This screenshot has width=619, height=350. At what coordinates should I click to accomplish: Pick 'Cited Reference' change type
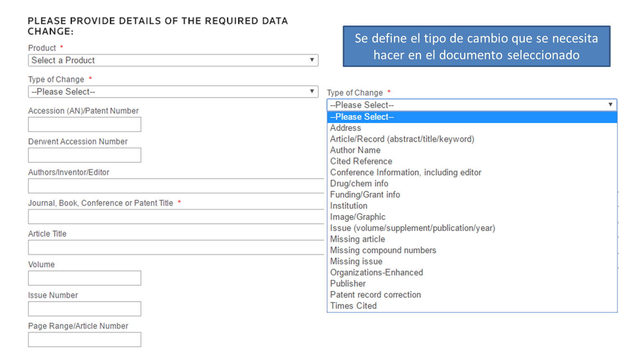tap(472, 161)
